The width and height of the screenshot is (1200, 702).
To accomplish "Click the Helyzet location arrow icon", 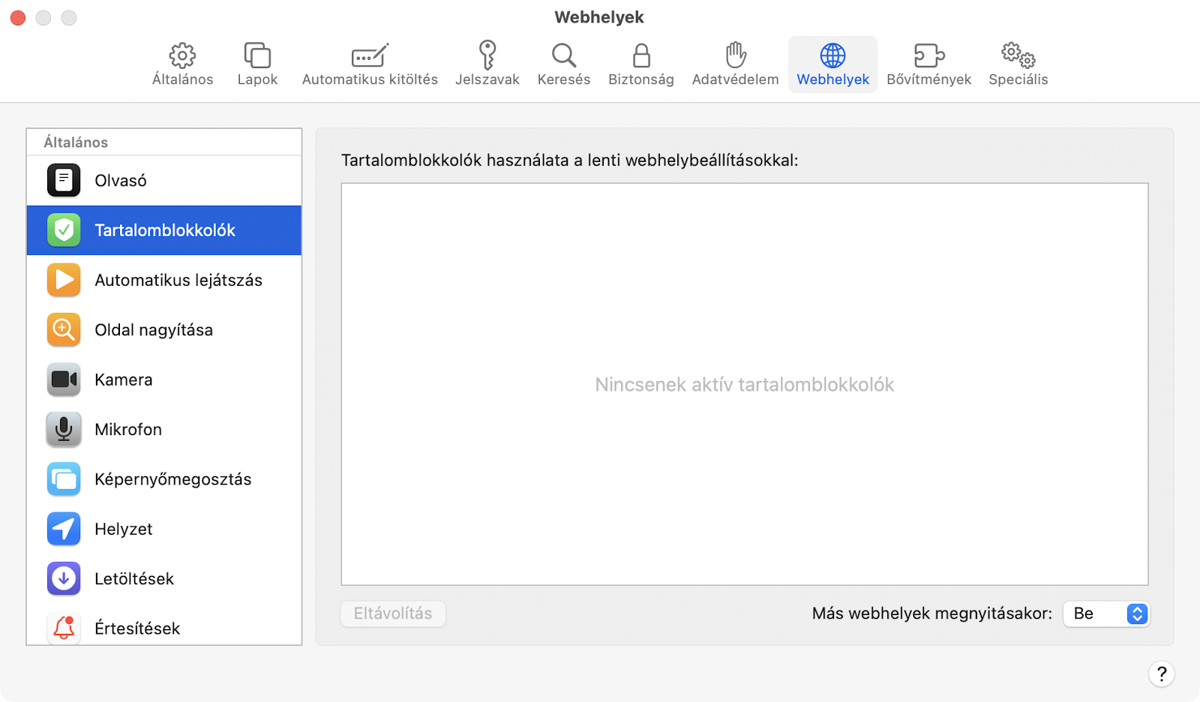I will 64,529.
